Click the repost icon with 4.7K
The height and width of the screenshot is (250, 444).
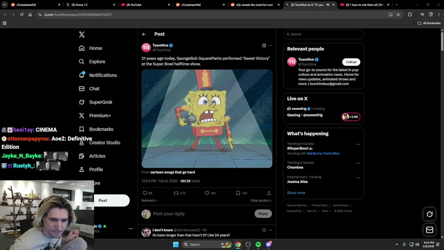[176, 193]
